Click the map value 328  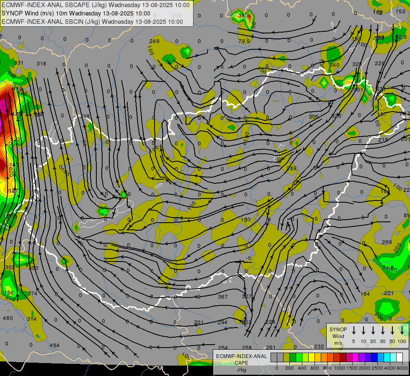tap(357, 64)
